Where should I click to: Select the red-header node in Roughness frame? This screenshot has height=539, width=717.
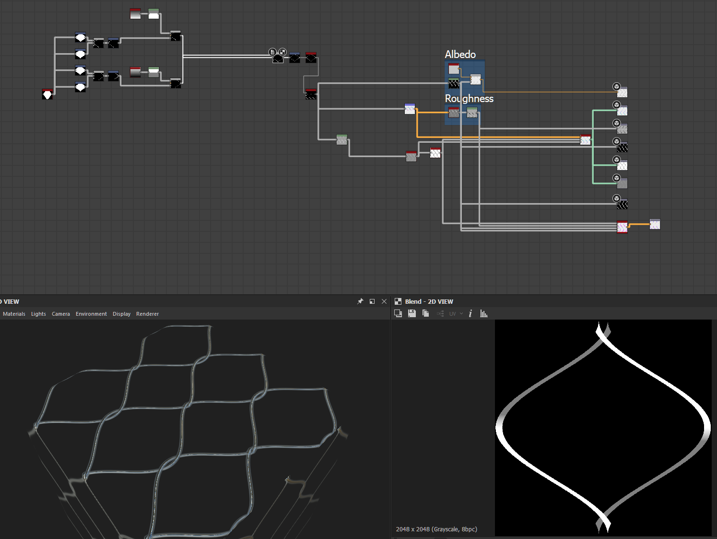click(454, 112)
